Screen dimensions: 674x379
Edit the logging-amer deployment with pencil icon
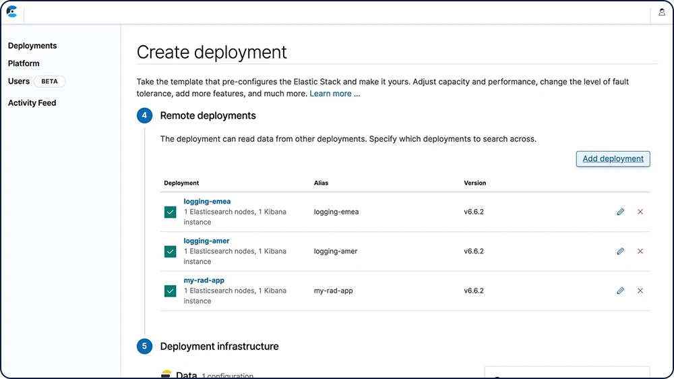[x=620, y=252]
